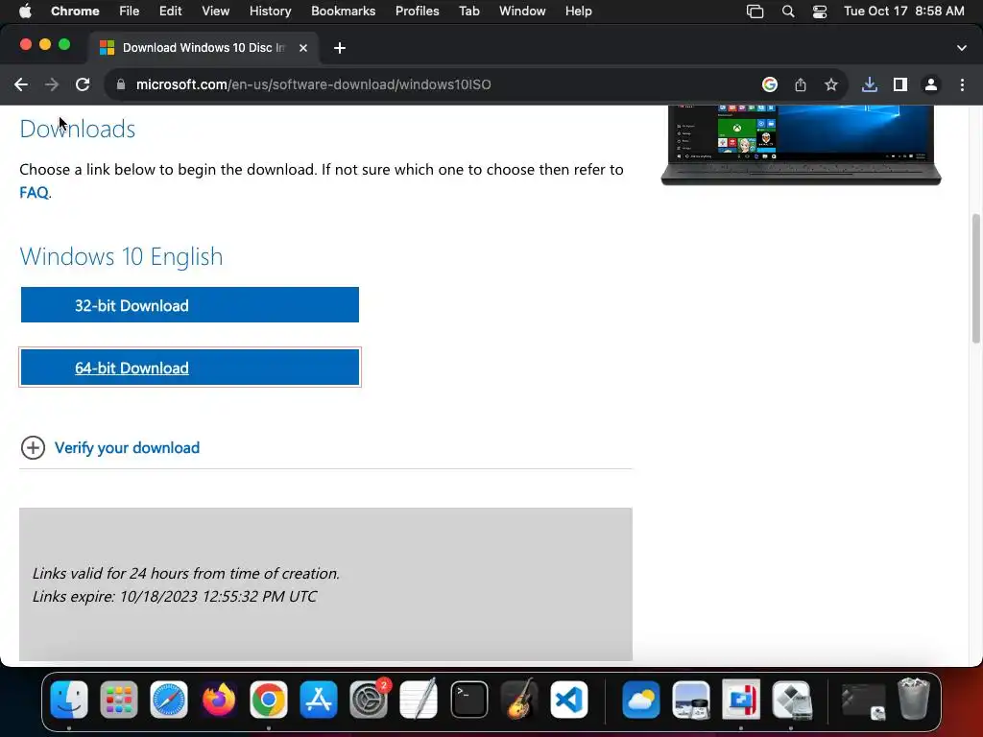Open Safari from the dock
The height and width of the screenshot is (737, 983).
pyautogui.click(x=169, y=700)
